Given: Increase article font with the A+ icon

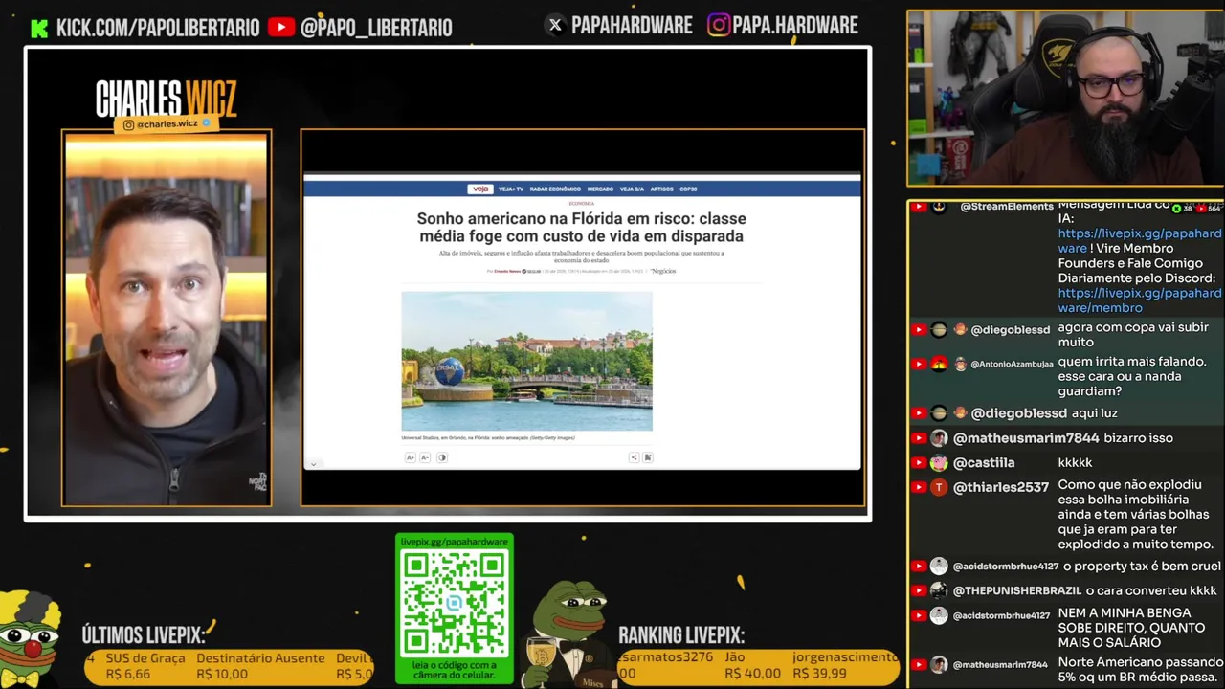Looking at the screenshot, I should click(411, 457).
